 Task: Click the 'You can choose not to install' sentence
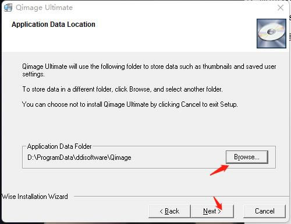pos(130,104)
